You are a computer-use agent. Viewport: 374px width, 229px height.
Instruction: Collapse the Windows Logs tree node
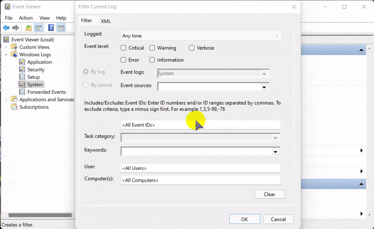coord(6,55)
